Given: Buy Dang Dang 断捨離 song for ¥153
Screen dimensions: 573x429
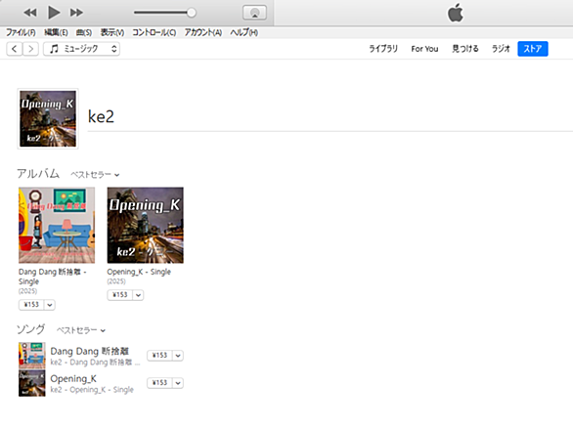Looking at the screenshot, I should [159, 356].
